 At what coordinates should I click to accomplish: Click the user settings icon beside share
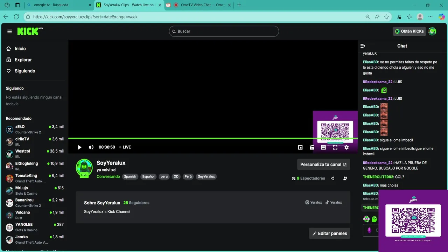click(x=345, y=178)
